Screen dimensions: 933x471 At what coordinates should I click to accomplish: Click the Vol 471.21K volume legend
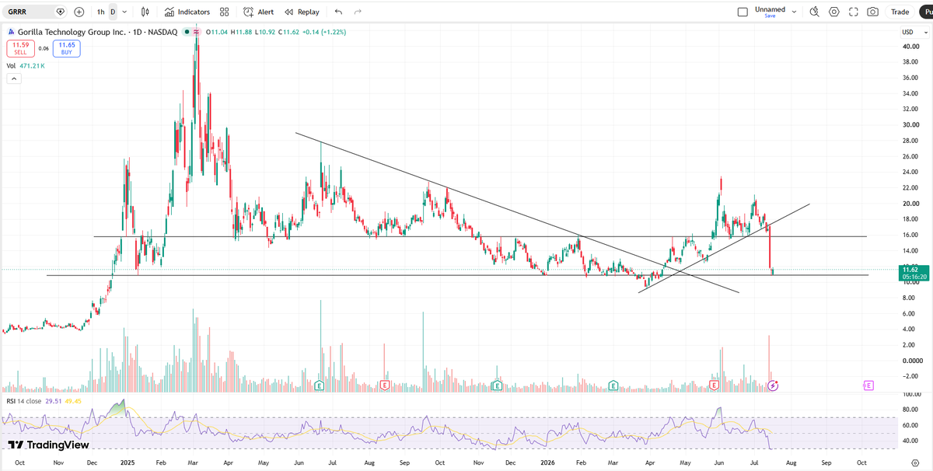(26, 66)
